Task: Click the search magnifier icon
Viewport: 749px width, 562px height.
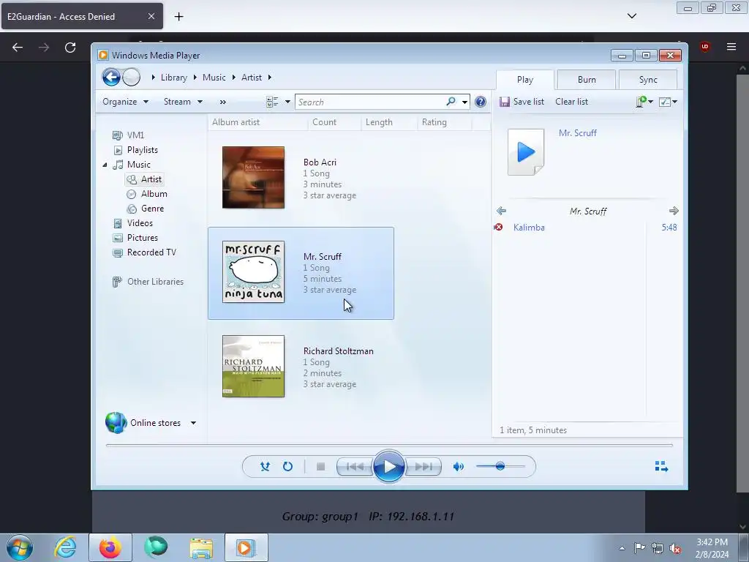Action: coord(451,101)
